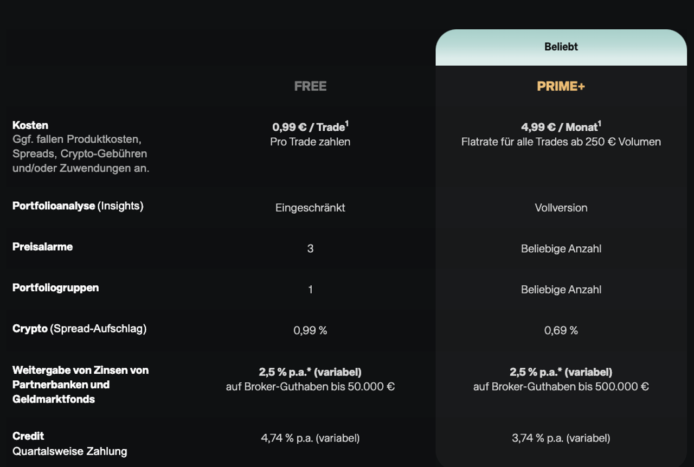Screen dimensions: 694x467
Task: Click the 0,69 % crypto spread value
Action: click(561, 330)
